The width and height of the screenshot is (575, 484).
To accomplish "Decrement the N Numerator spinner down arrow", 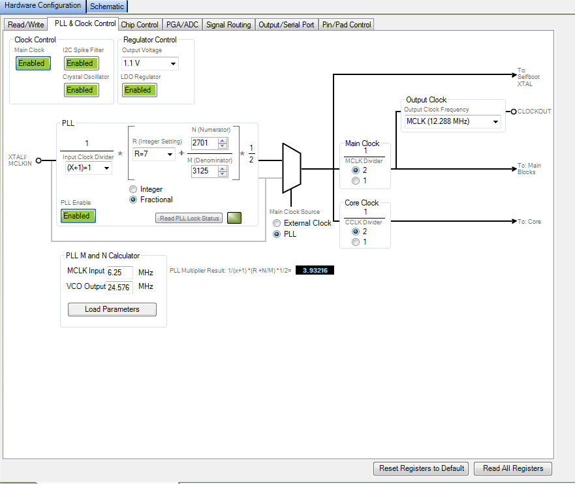I will click(x=223, y=146).
